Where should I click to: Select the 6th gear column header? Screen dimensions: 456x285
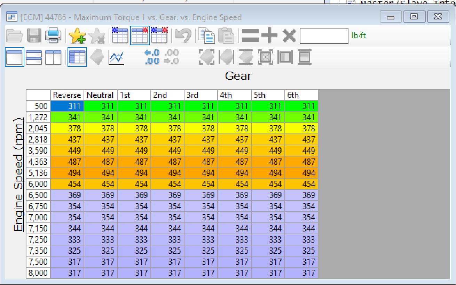301,95
